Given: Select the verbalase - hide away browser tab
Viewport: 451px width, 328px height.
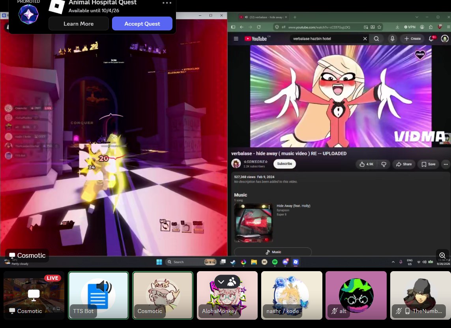Looking at the screenshot, I should pos(263,17).
